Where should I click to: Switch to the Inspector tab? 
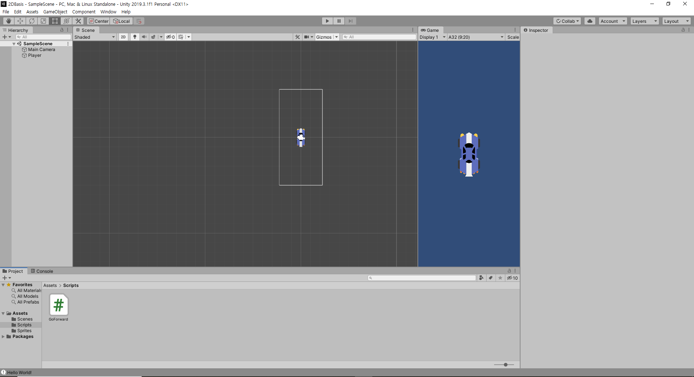coord(536,30)
